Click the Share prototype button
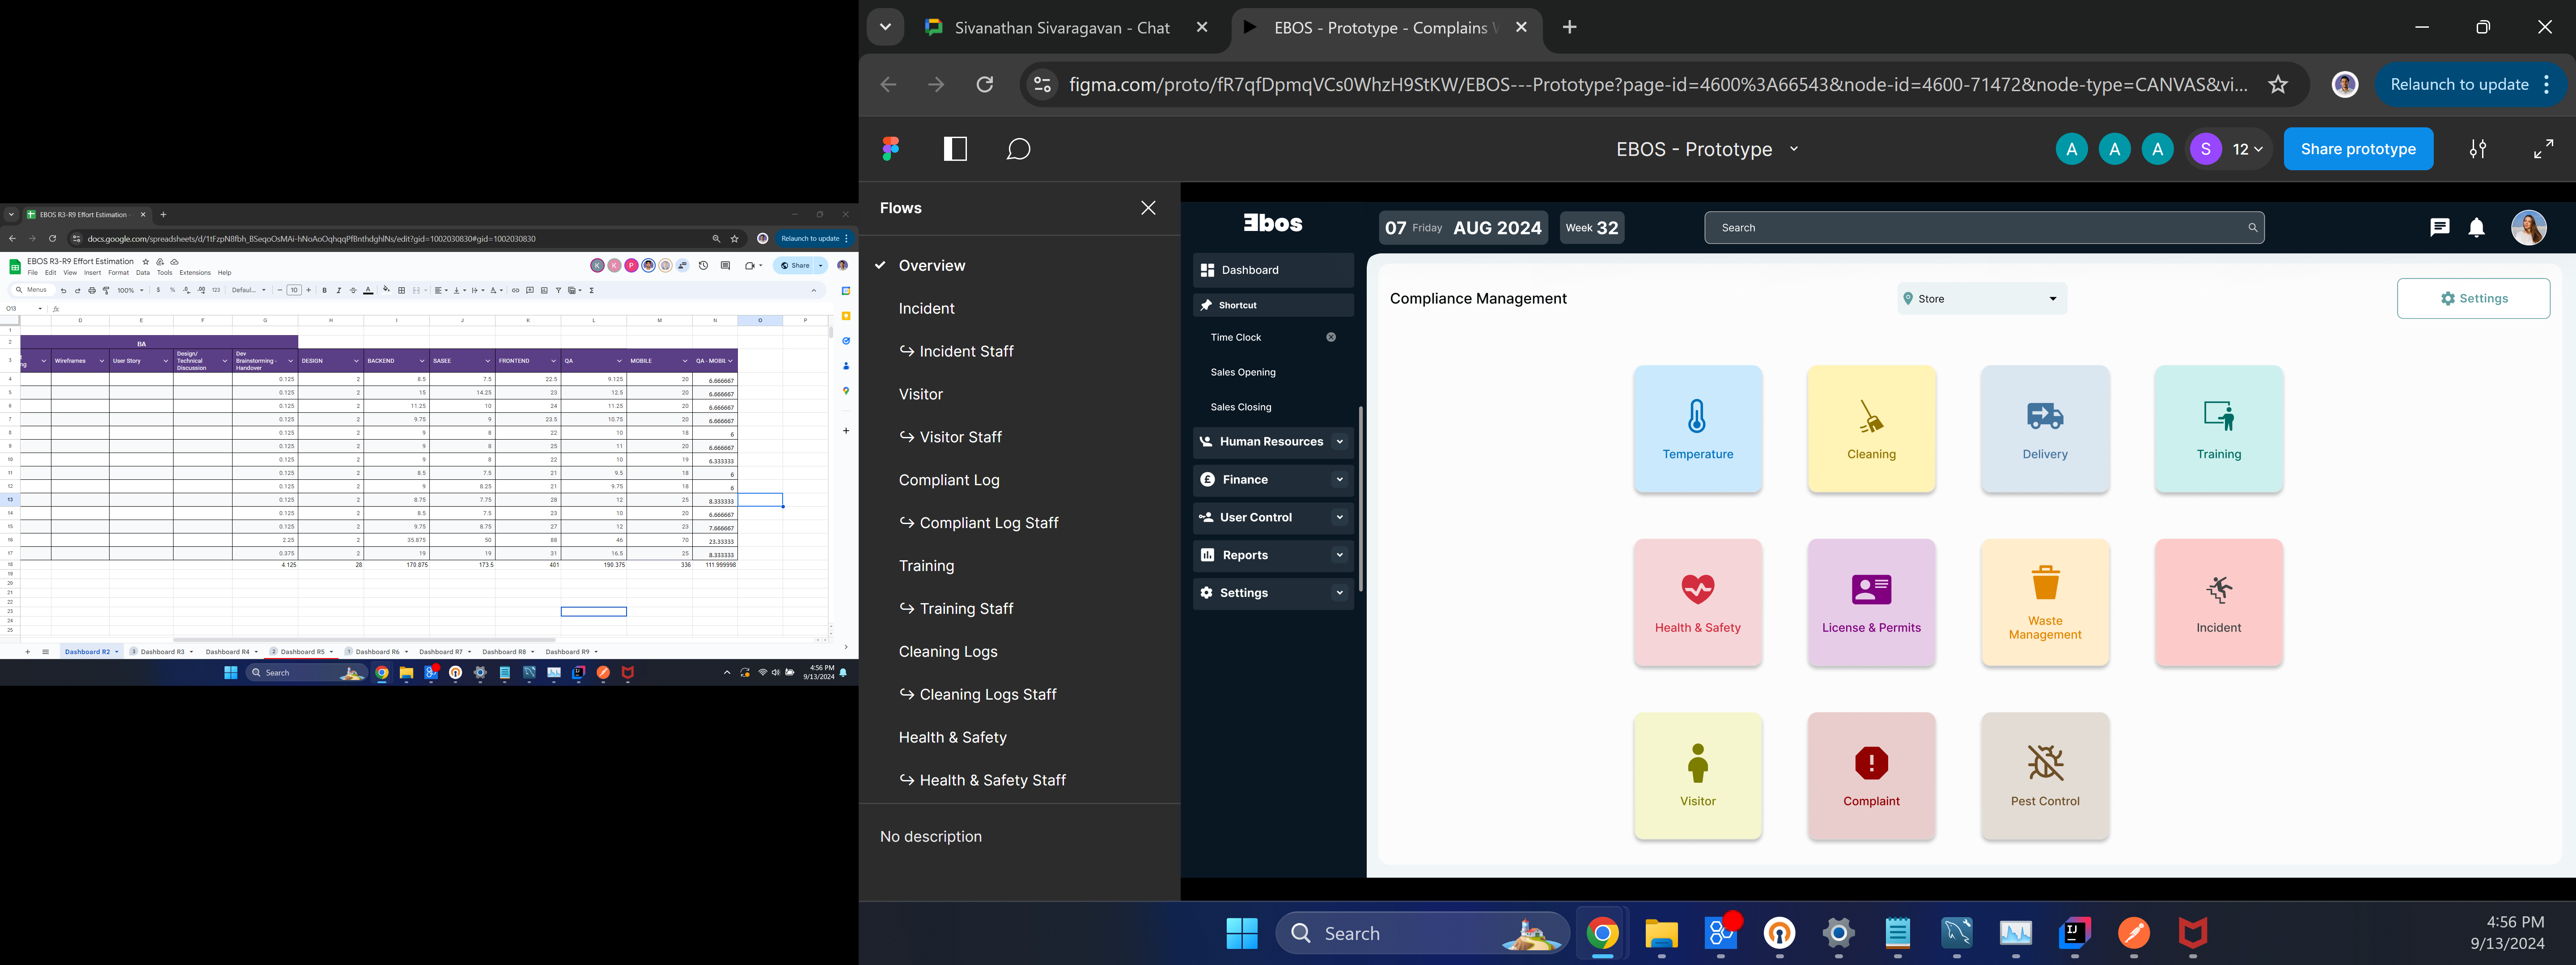The image size is (2576, 965). [2358, 149]
